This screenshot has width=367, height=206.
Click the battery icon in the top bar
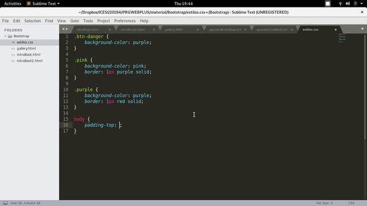[356, 3]
